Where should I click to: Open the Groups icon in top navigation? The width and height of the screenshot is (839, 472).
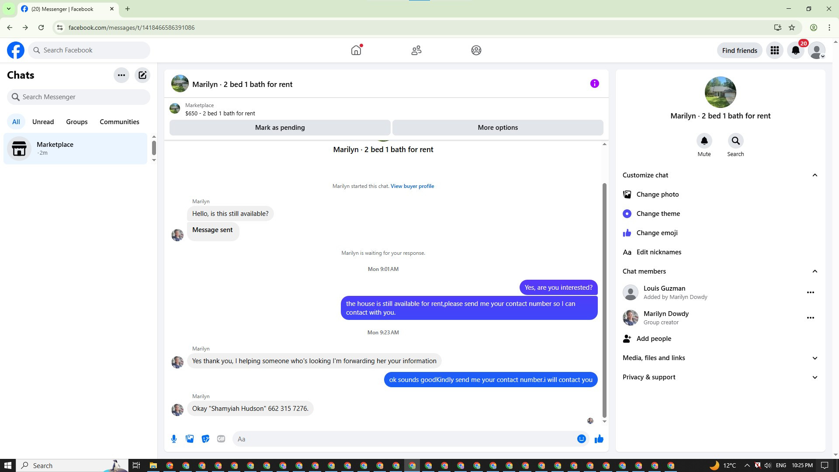coord(476,50)
